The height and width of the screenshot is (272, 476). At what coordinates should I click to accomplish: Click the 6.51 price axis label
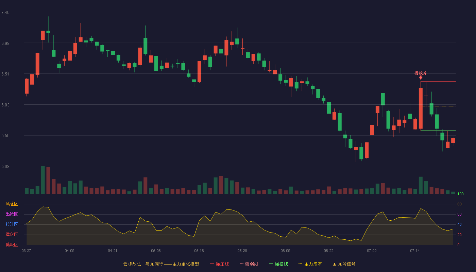[5, 74]
